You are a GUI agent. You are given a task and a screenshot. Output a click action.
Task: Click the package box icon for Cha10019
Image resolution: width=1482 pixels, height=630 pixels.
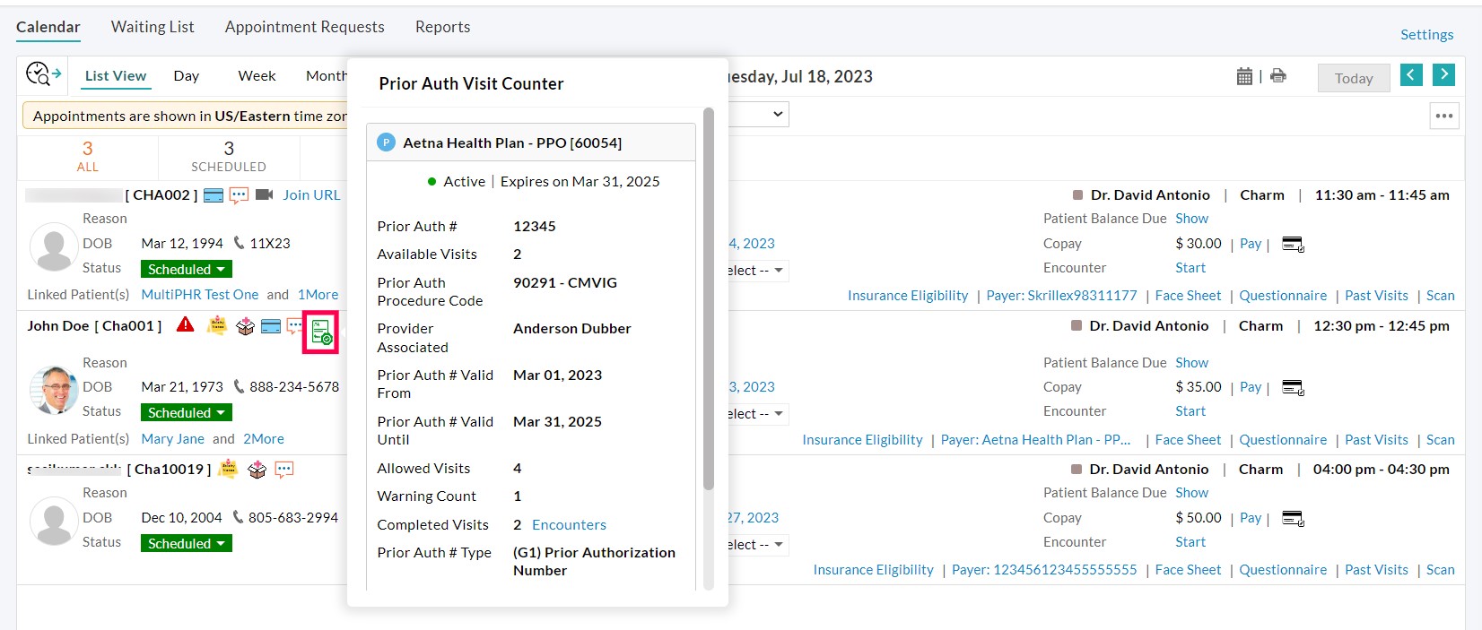(257, 470)
